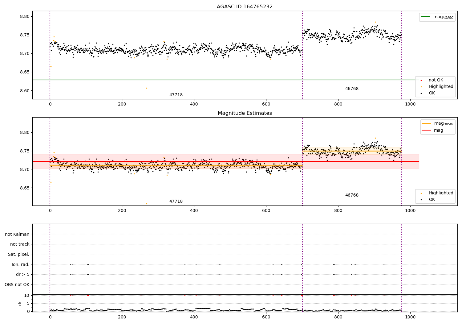Click the 'Magnitude Estimates' plot title

click(x=245, y=113)
